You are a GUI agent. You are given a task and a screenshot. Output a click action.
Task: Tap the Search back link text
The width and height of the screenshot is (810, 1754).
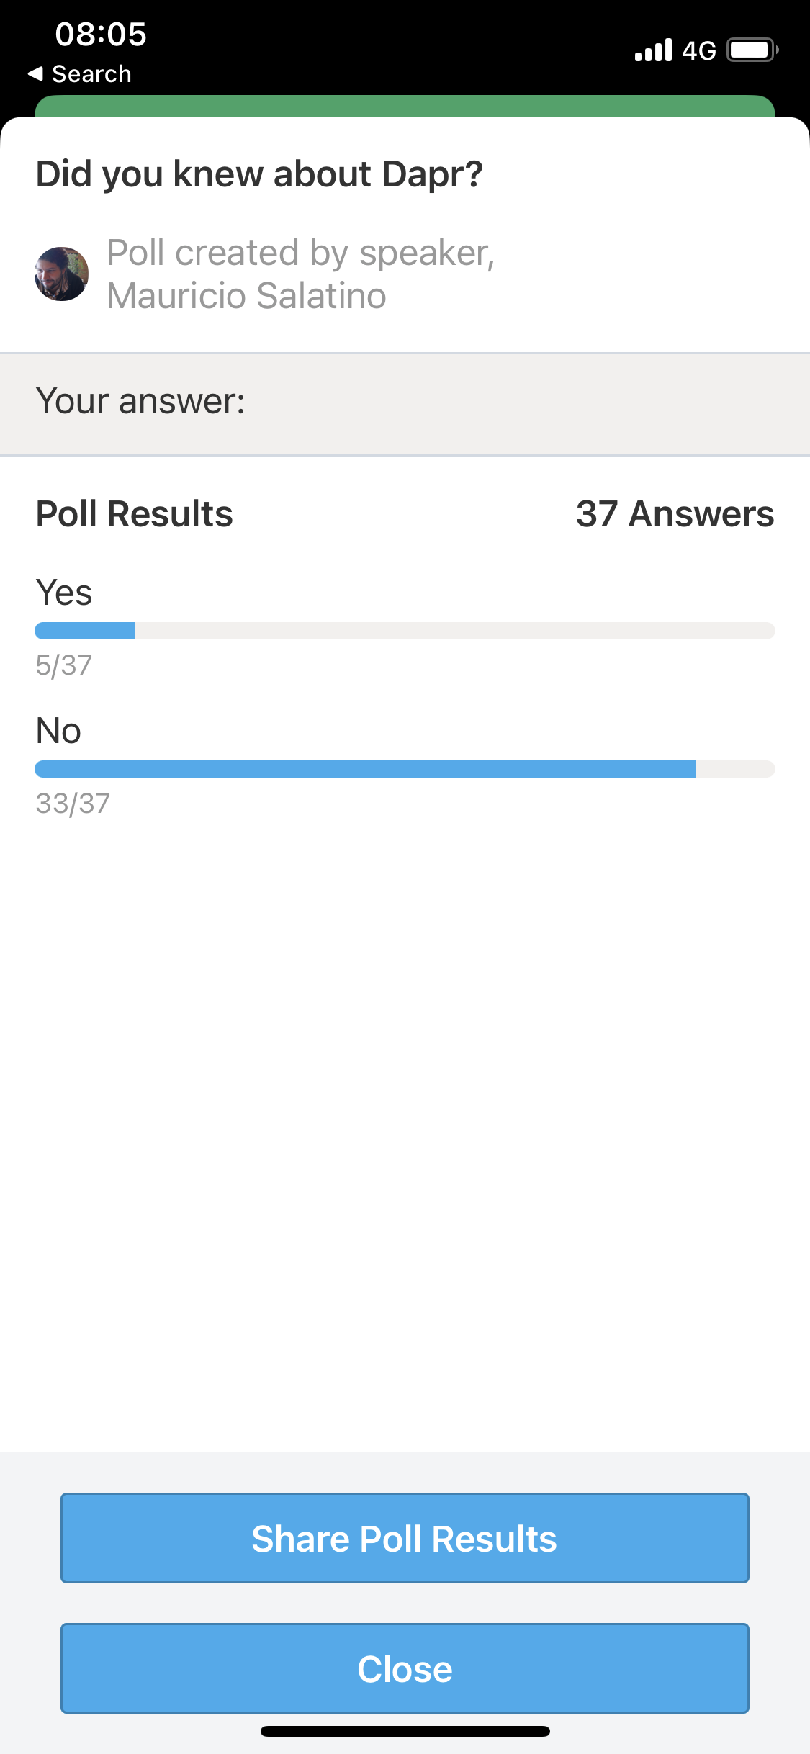click(91, 73)
